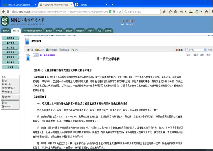The width and height of the screenshot is (213, 151).
Task: Open 第一单元 in the course menu
Action: pyautogui.click(x=11, y=43)
